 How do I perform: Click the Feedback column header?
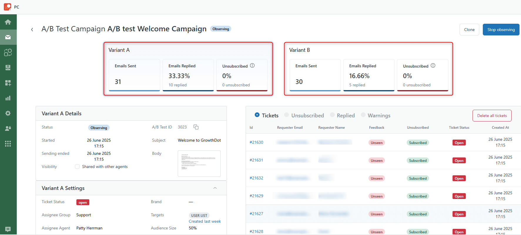coord(376,128)
